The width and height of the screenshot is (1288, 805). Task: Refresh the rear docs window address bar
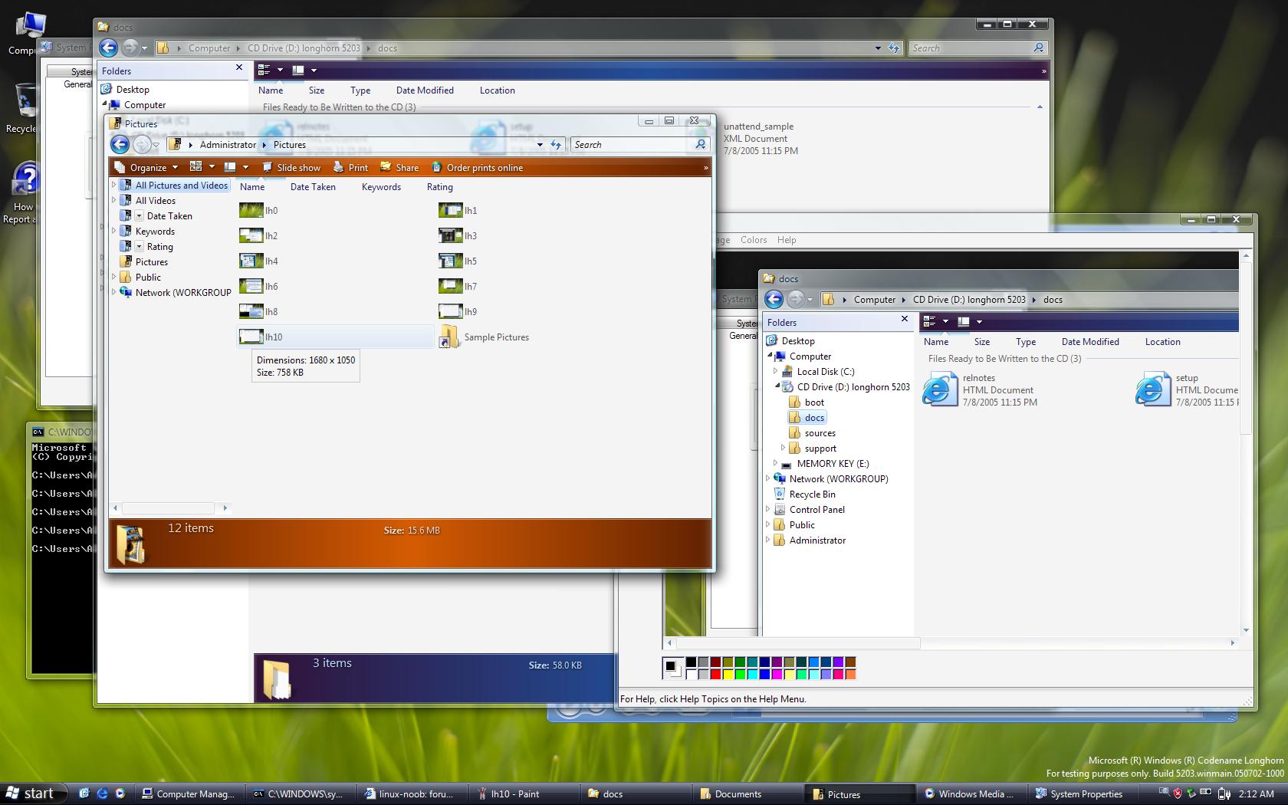[x=894, y=48]
